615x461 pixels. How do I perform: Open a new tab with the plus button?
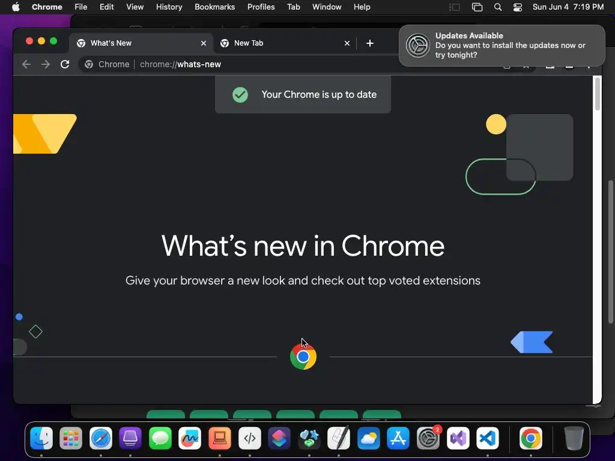369,43
